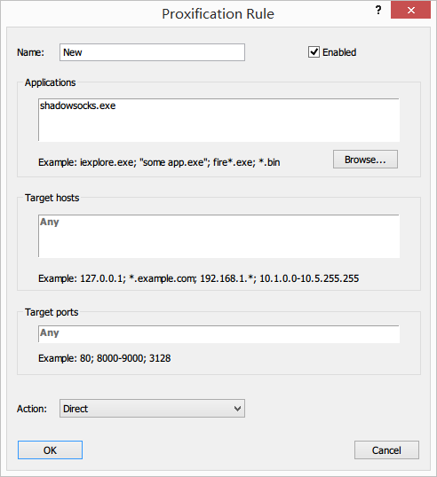Open the Action dropdown showing Direct
This screenshot has width=437, height=477.
152,408
